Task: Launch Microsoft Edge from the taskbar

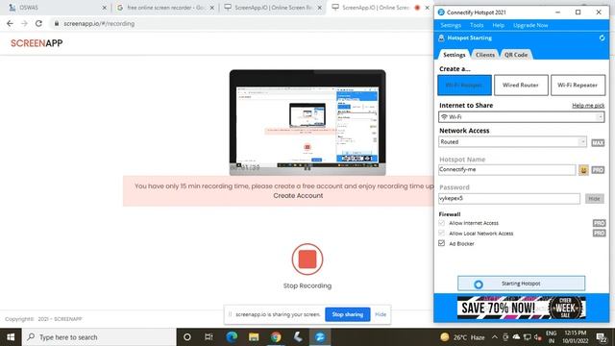Action: (x=232, y=337)
